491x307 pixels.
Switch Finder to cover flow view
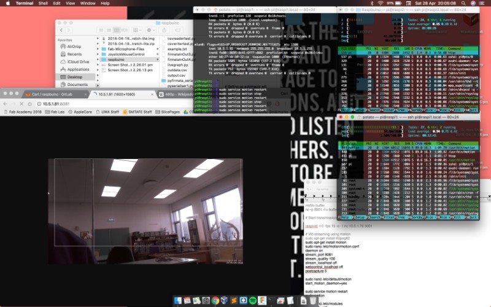pyautogui.click(x=125, y=30)
